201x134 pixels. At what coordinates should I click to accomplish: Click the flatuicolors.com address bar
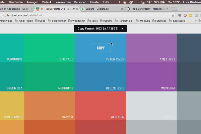point(85,15)
